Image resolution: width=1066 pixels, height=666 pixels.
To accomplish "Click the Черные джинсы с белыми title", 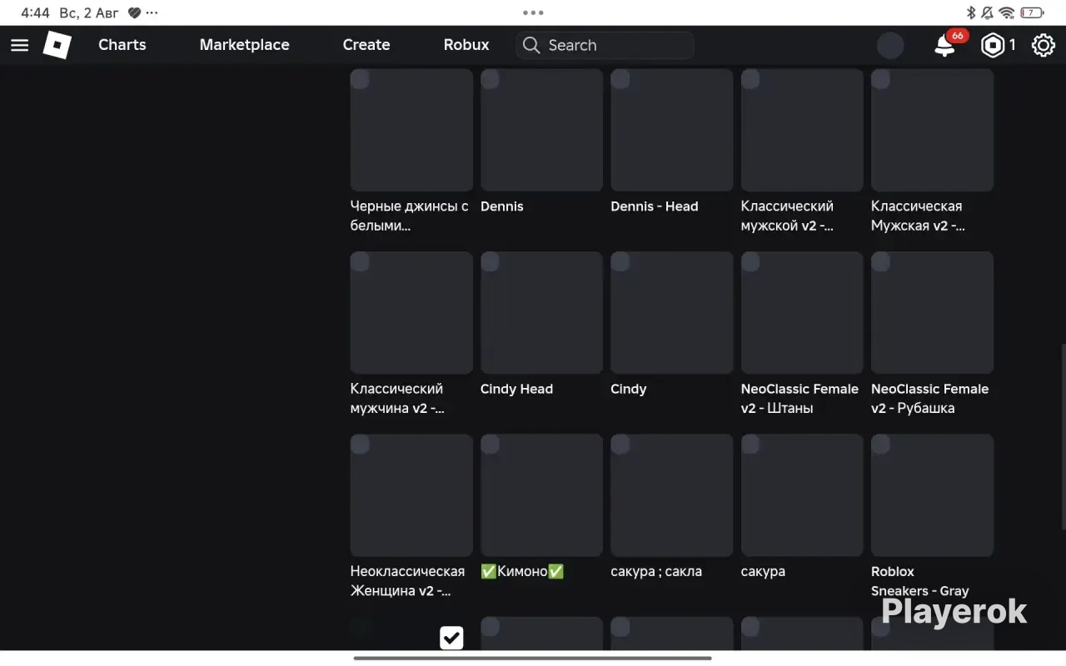I will 410,216.
